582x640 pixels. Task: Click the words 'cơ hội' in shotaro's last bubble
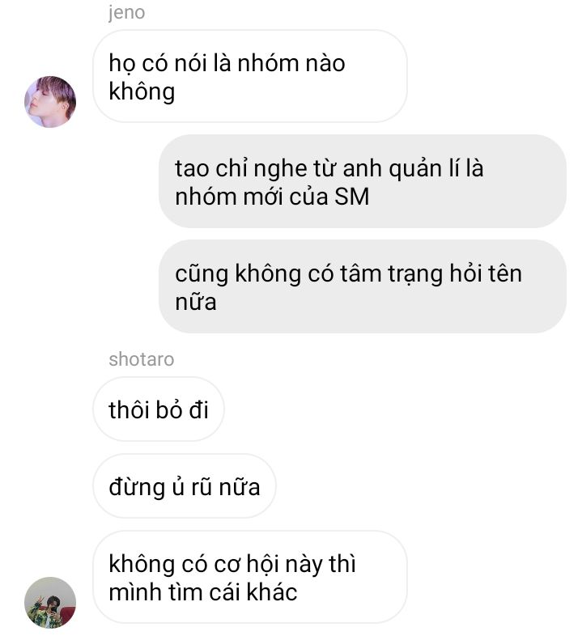pos(247,565)
